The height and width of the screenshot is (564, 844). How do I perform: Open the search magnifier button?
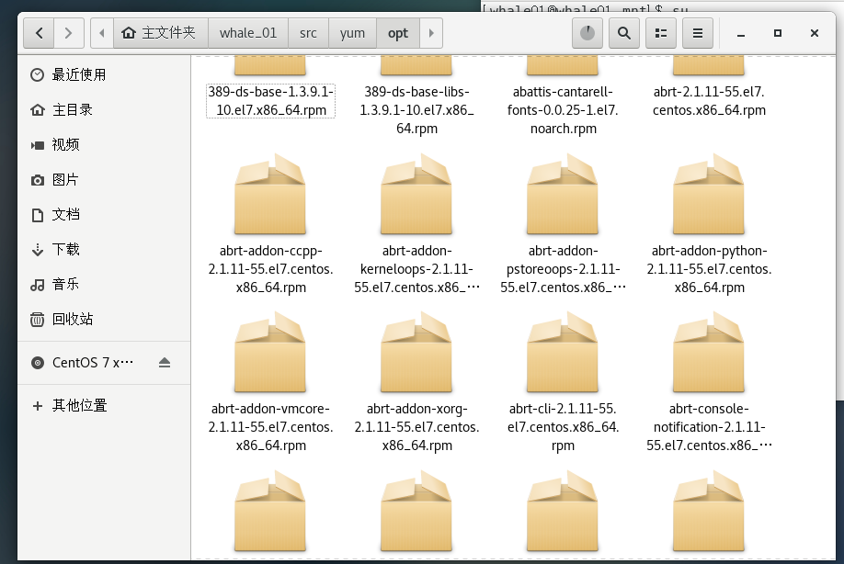pos(624,33)
